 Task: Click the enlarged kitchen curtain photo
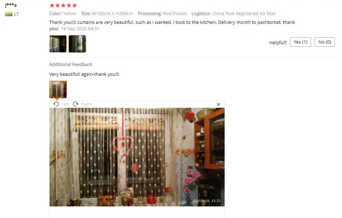click(137, 157)
